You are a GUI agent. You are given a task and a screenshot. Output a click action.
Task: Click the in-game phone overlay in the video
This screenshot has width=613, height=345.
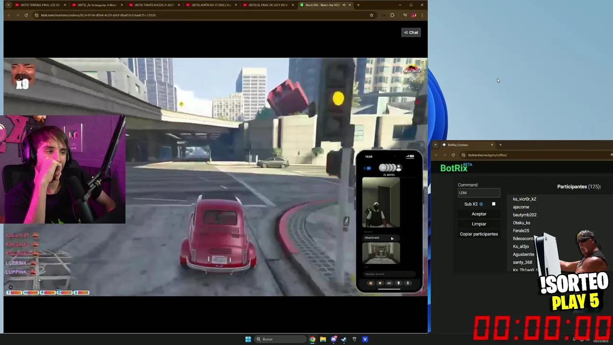point(389,221)
